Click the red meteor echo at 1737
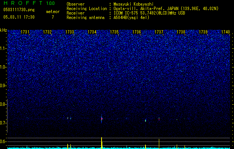This screenshot has width=234, height=149. point(159,119)
